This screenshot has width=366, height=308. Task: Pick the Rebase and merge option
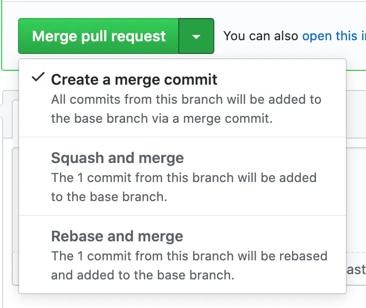(x=117, y=236)
